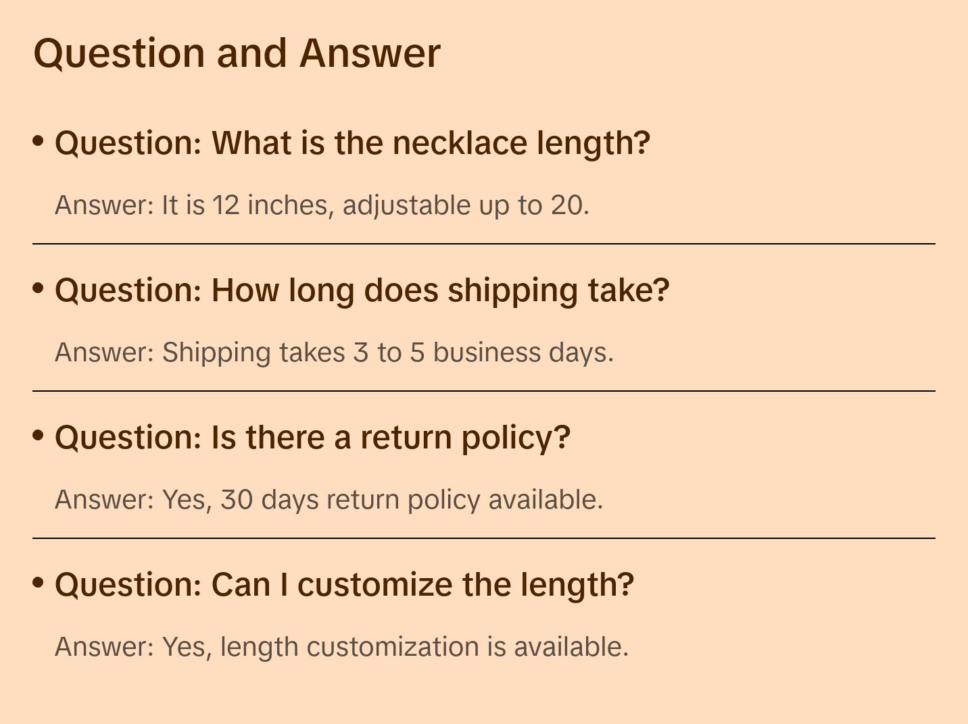Open the "Is there a return policy?" question
This screenshot has width=968, height=724.
(x=312, y=438)
